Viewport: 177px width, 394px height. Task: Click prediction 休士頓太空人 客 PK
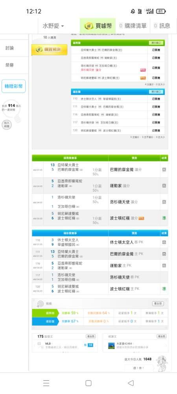tap(127, 242)
